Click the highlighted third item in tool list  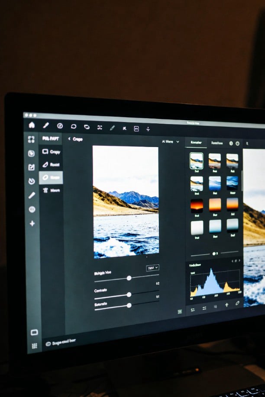pos(51,177)
